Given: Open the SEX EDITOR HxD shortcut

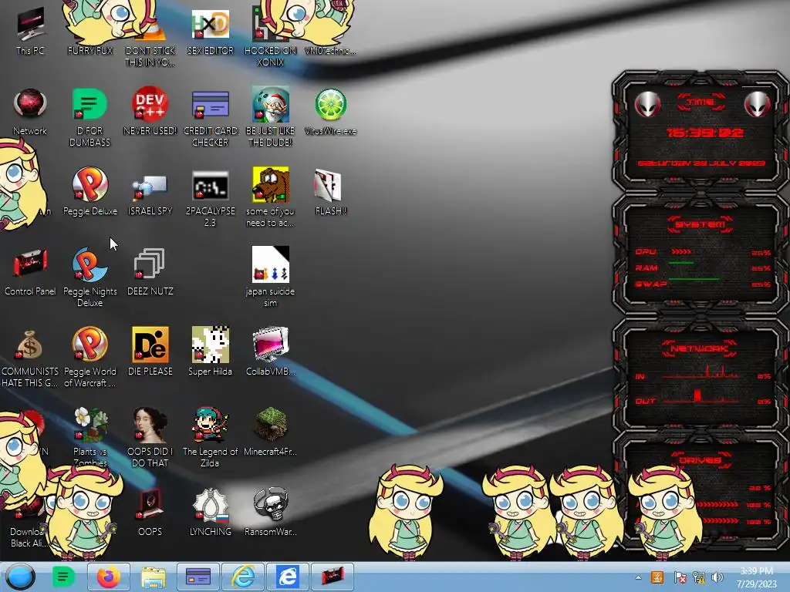Looking at the screenshot, I should 210,31.
